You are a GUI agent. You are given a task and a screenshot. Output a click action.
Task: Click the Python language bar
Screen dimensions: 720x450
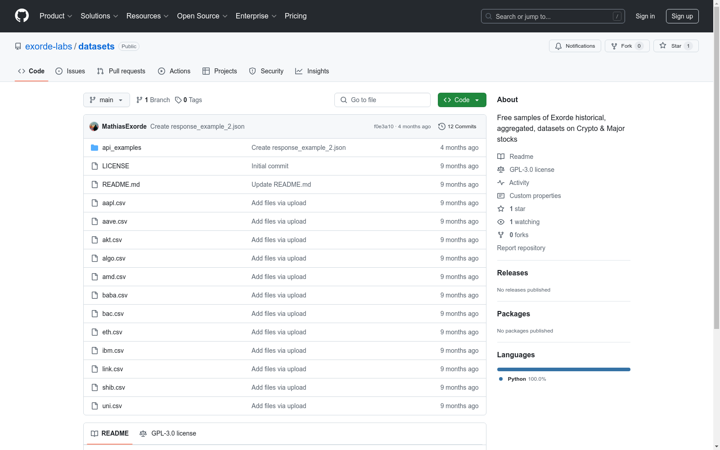click(x=564, y=369)
